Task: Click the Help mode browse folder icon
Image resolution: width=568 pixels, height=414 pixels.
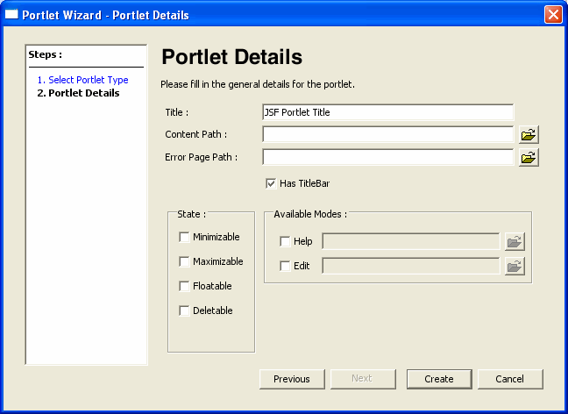Action: [x=515, y=241]
